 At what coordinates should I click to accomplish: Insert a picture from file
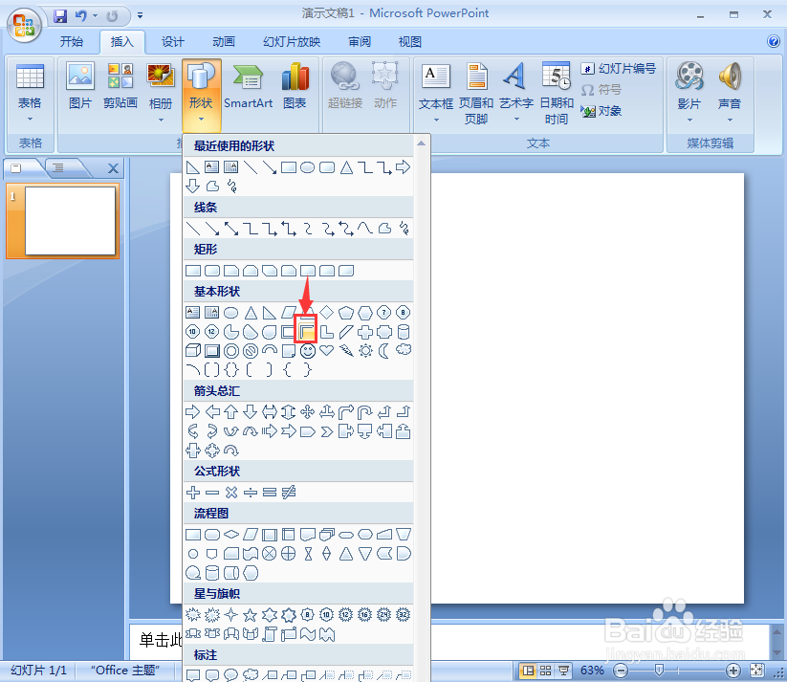pos(80,85)
